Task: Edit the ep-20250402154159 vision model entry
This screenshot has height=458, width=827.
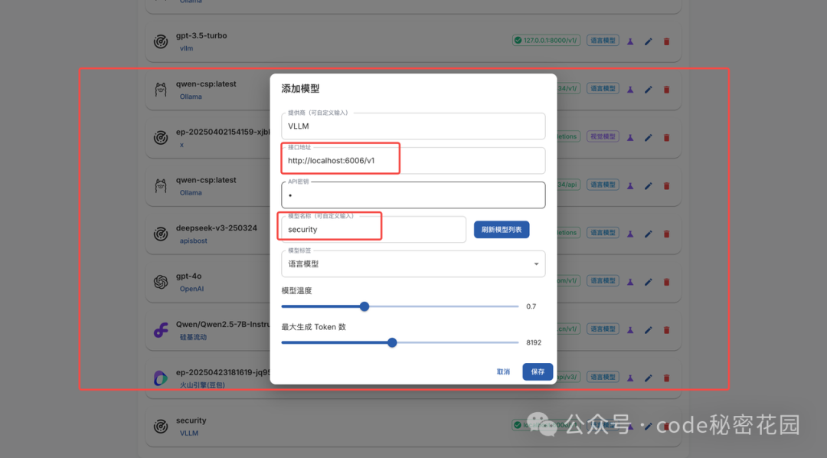Action: tap(649, 137)
